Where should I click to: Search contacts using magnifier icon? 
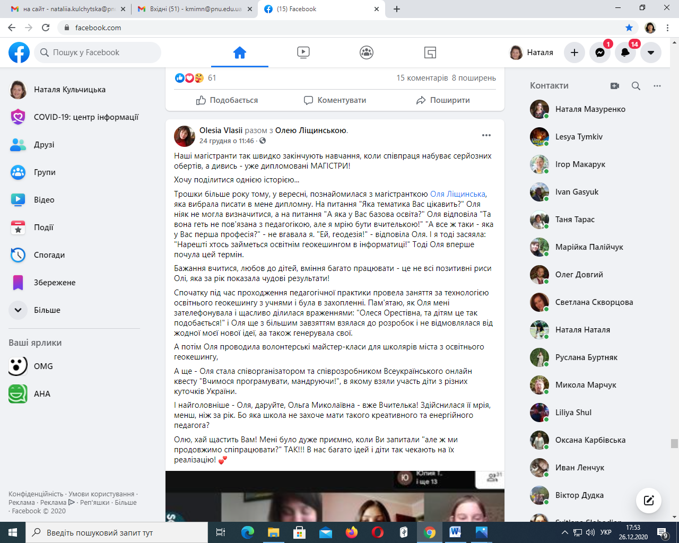coord(636,86)
